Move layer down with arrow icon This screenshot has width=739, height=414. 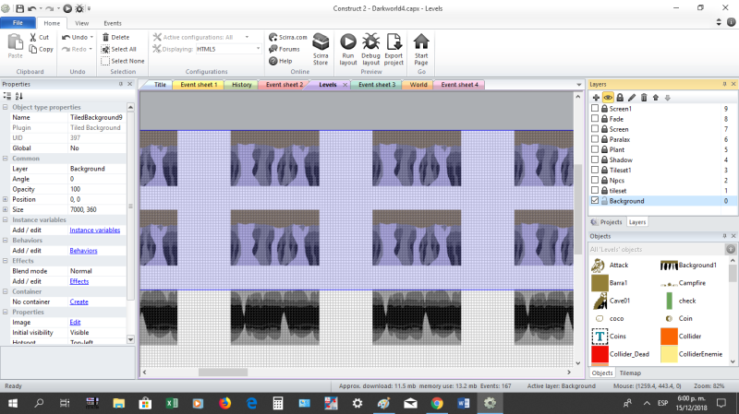click(667, 98)
